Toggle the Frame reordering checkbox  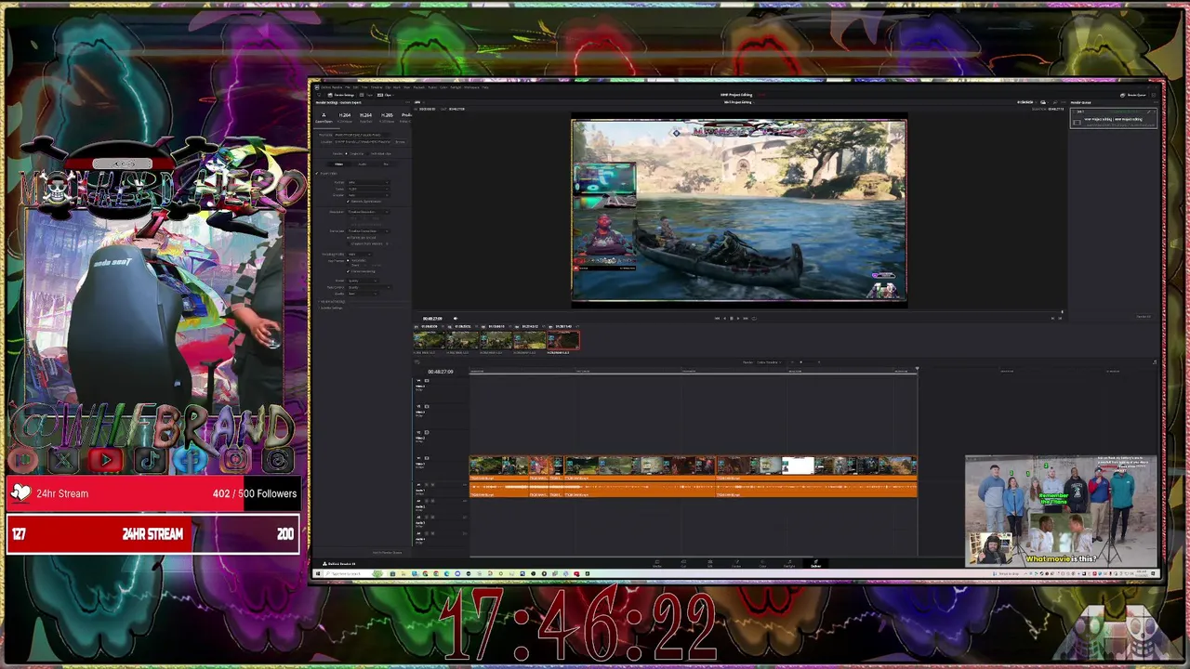coord(348,271)
